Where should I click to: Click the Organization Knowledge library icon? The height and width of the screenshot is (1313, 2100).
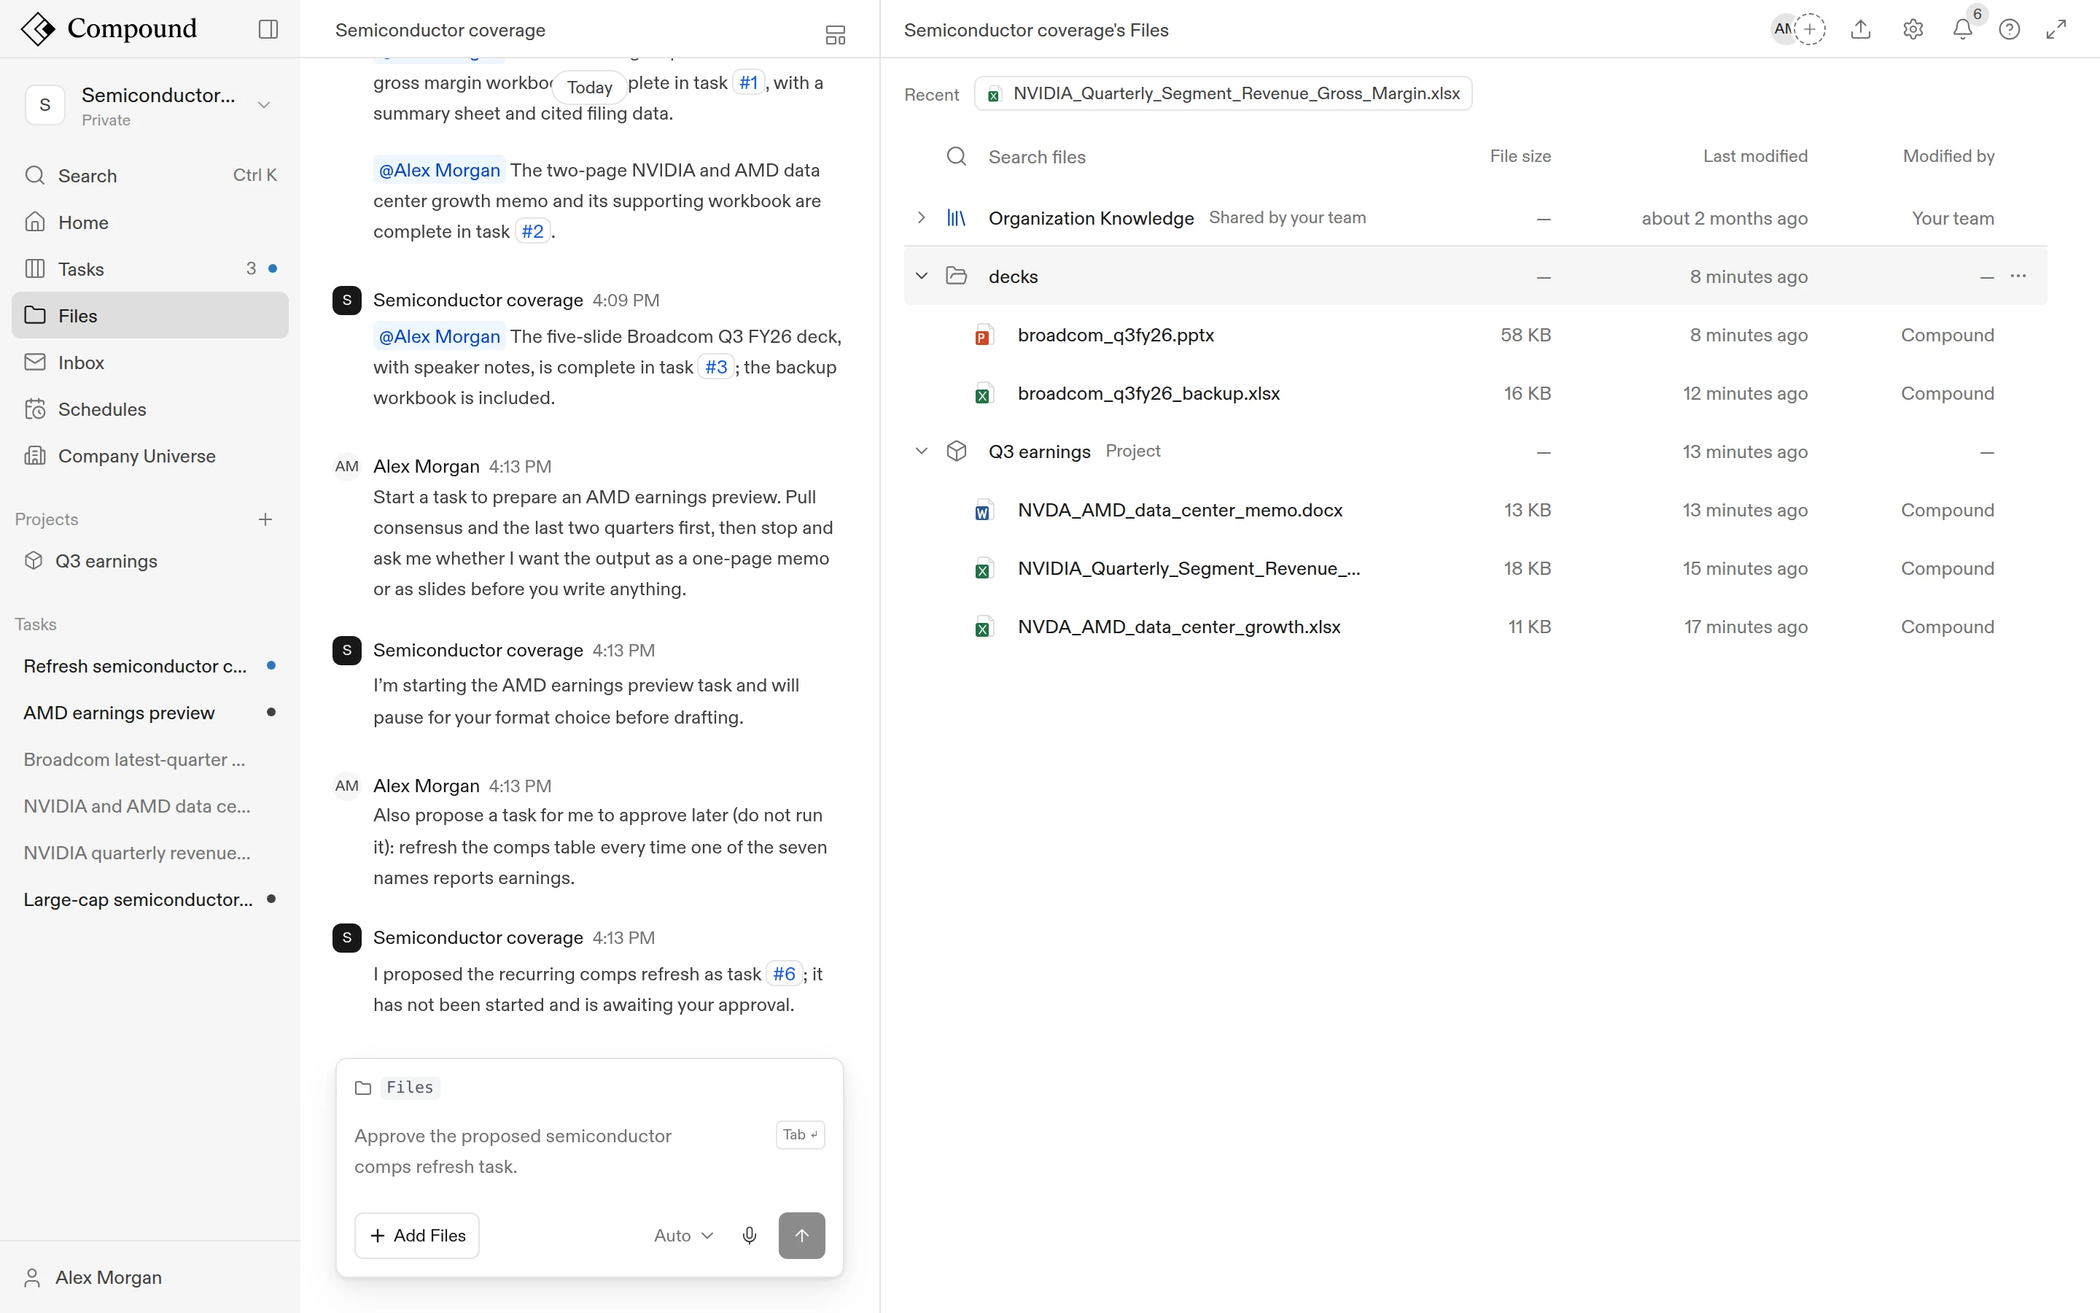(x=956, y=218)
